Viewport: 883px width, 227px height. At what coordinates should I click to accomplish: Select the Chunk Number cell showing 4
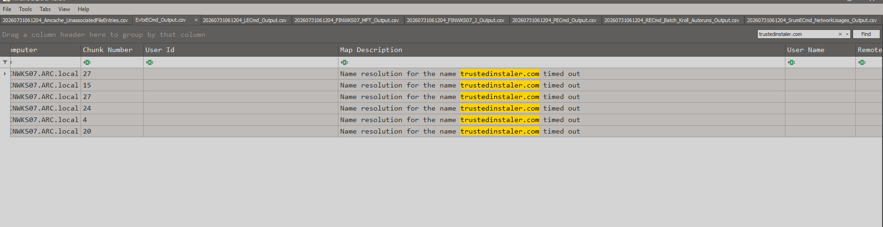(112, 120)
